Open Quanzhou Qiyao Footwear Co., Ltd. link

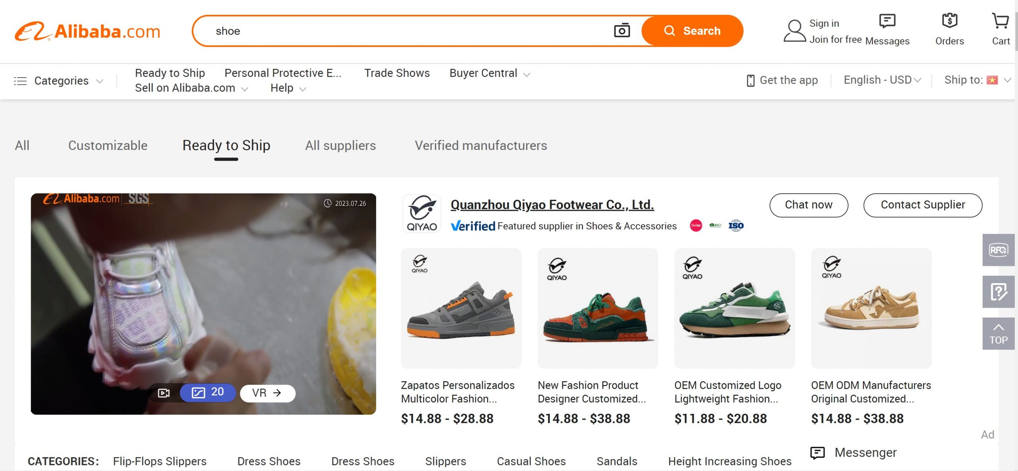[552, 205]
